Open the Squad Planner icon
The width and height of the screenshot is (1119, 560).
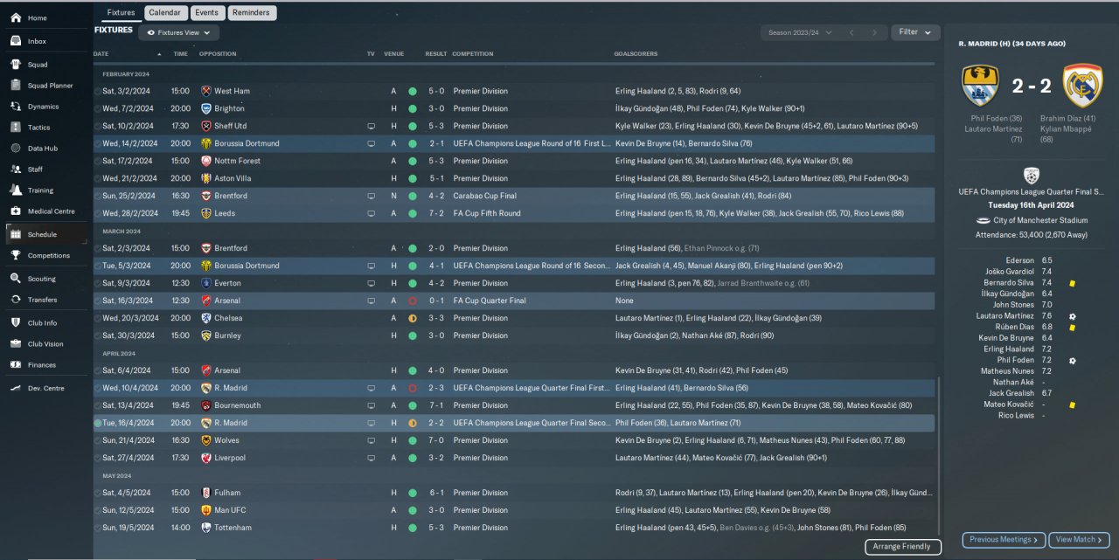16,85
